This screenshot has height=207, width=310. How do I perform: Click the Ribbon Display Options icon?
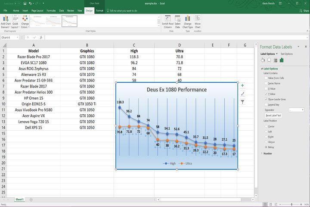(280, 3)
